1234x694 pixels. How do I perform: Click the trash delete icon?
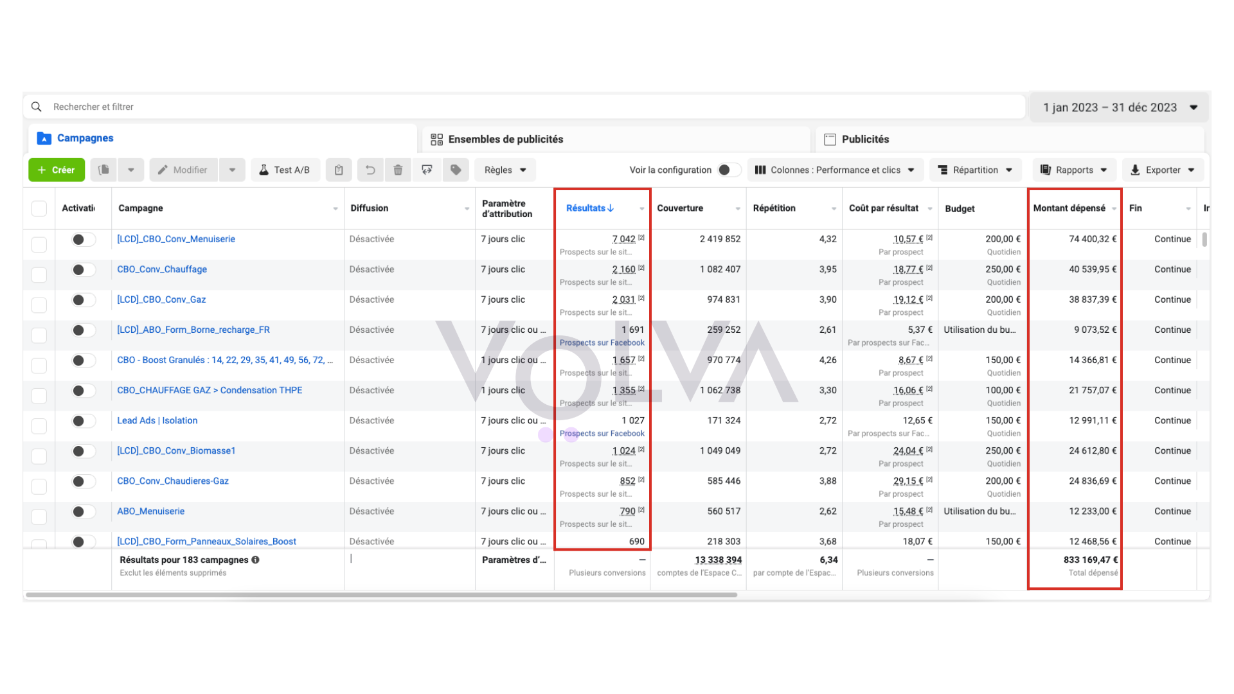(x=398, y=170)
